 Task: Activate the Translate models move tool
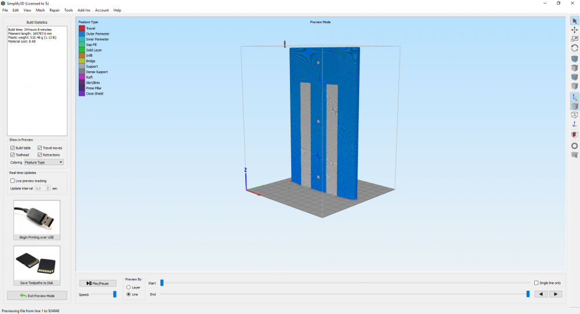point(574,30)
